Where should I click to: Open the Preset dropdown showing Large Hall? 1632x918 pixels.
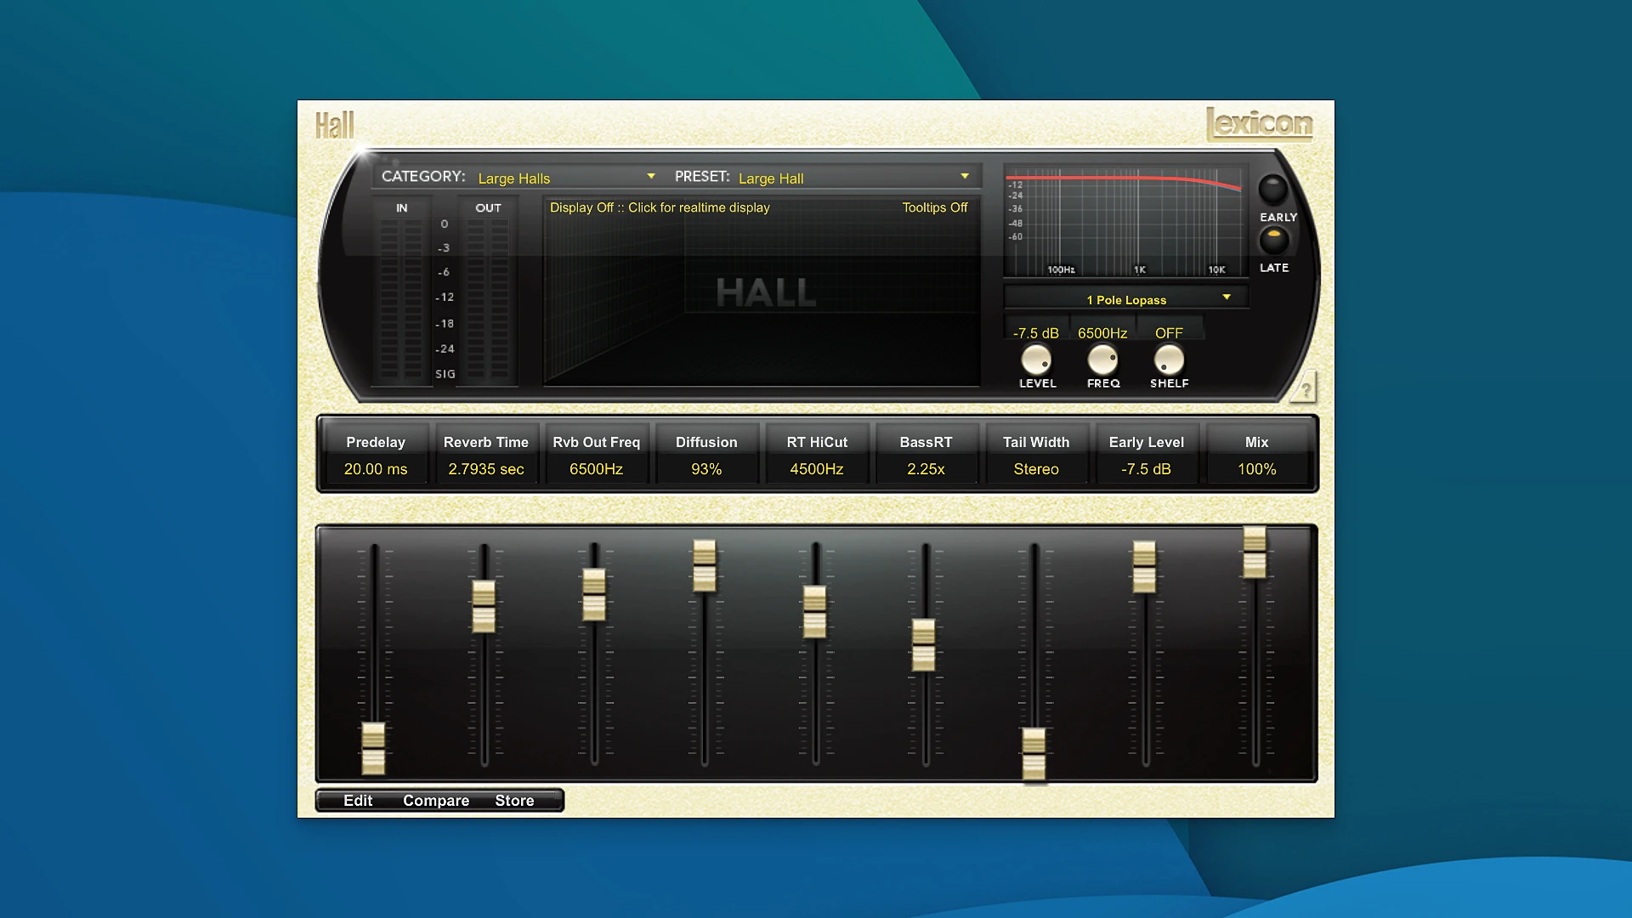tap(850, 177)
